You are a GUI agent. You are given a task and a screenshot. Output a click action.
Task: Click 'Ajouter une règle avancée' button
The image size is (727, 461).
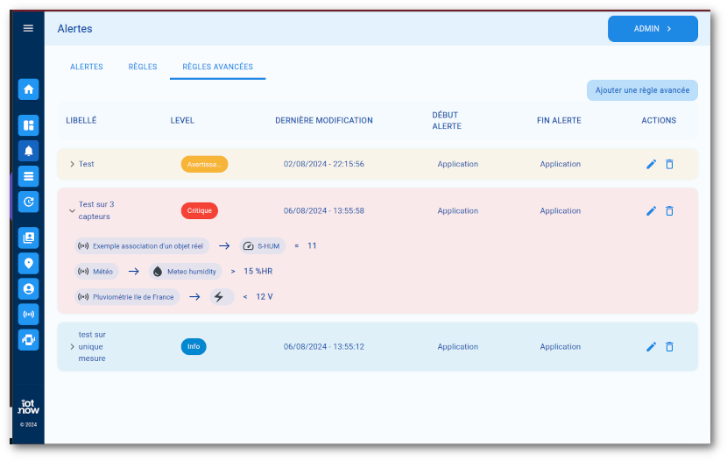pos(642,90)
